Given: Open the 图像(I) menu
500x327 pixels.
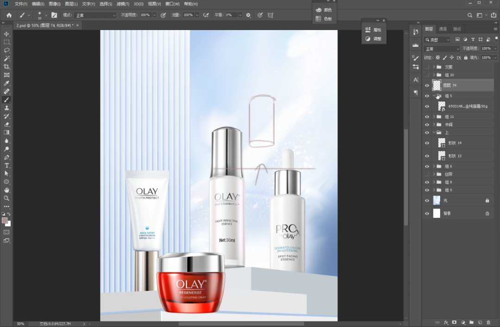Looking at the screenshot, I should (x=55, y=4).
